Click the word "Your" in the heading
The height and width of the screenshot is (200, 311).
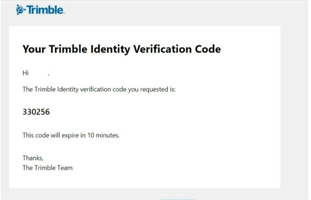tap(34, 49)
